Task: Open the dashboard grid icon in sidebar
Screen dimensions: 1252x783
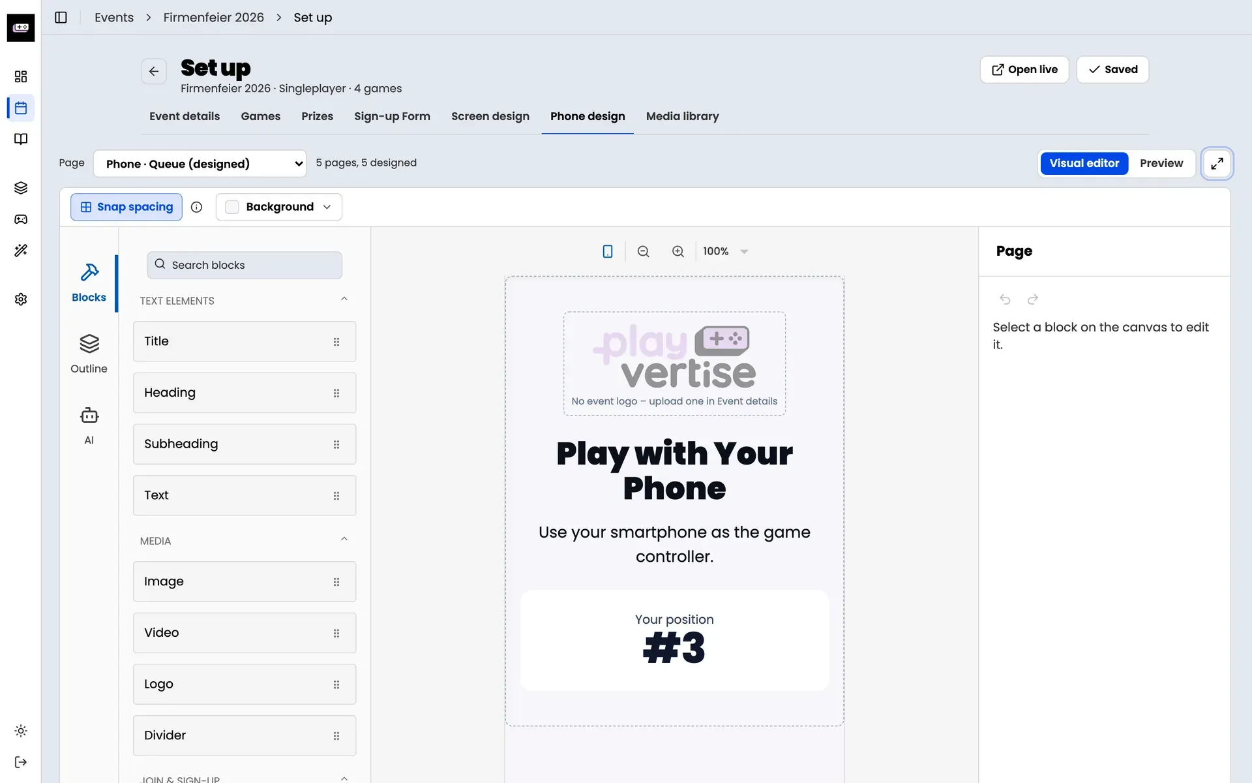Action: [21, 76]
